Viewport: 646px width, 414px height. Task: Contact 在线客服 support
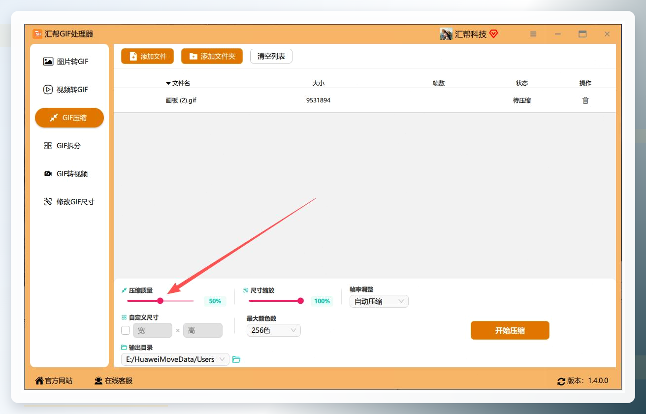[x=113, y=381]
